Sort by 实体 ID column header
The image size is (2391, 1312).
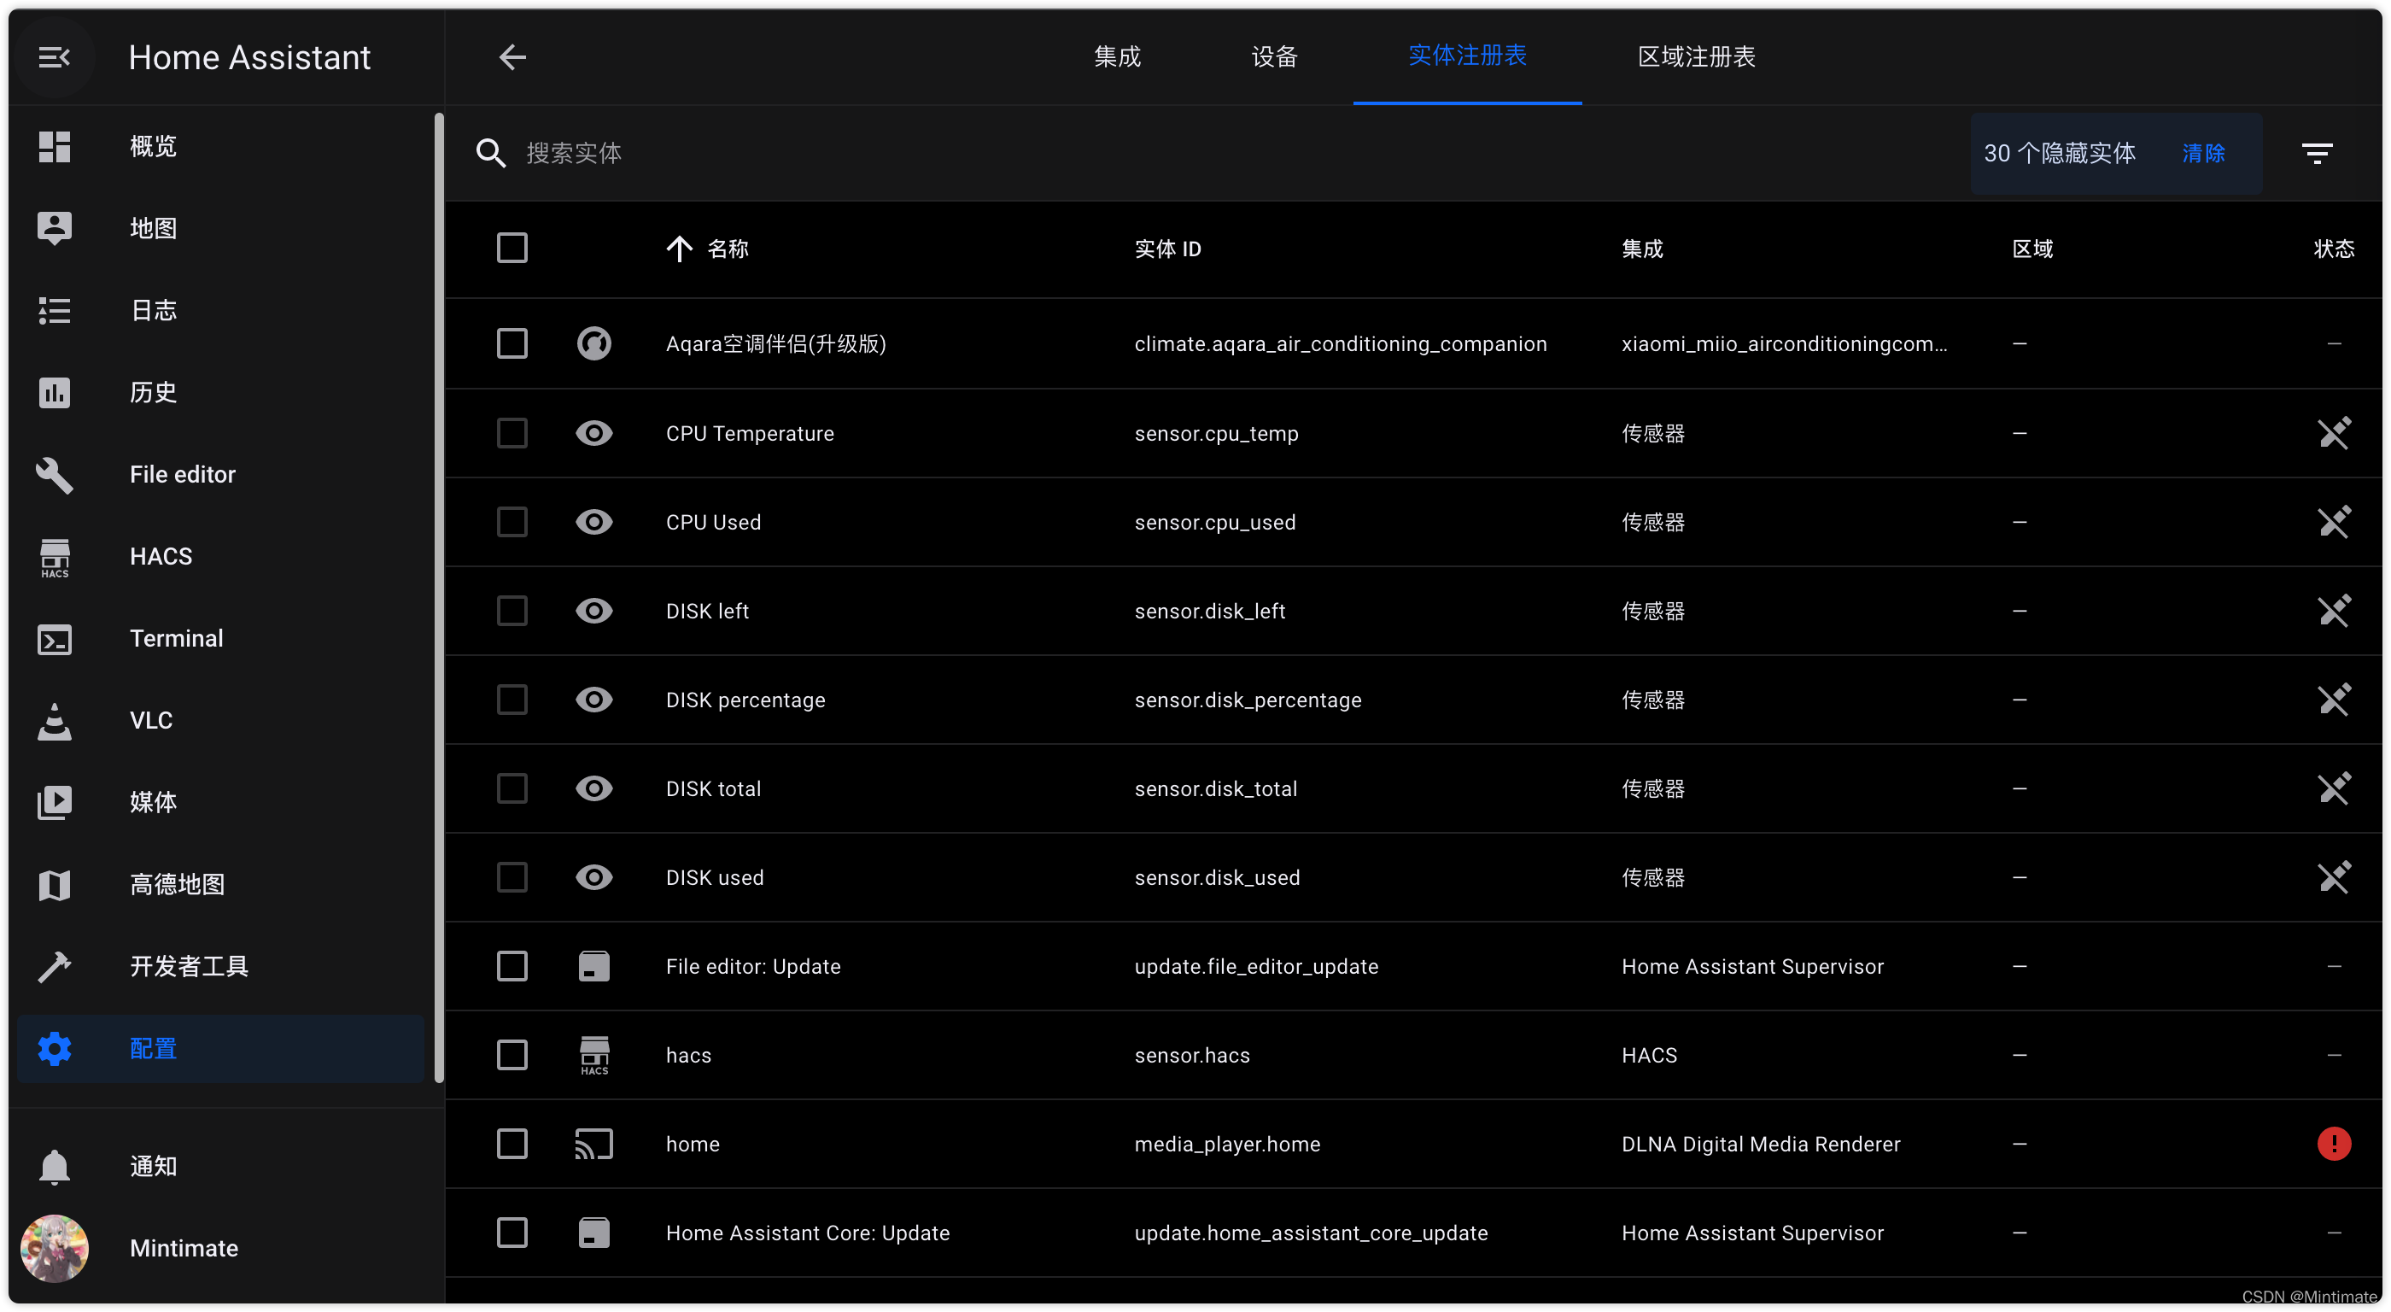(1167, 249)
